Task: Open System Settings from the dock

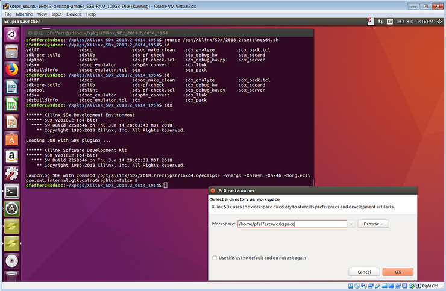Action: click(x=11, y=174)
